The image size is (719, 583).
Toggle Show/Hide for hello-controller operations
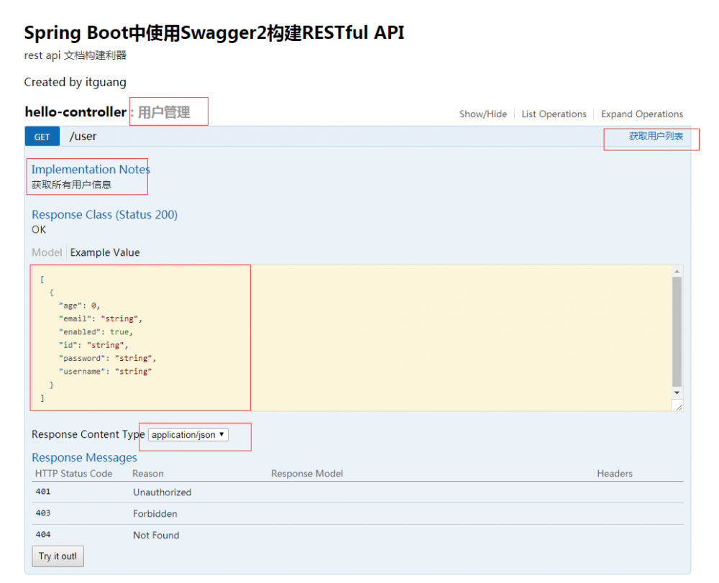[x=482, y=114]
